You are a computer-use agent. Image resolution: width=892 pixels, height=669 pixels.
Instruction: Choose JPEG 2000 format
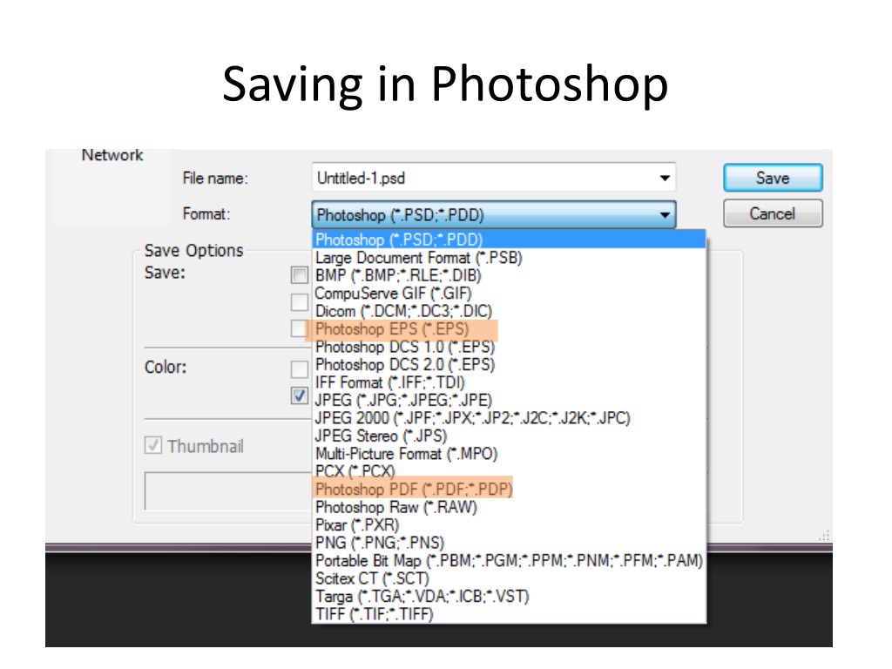tap(509, 418)
